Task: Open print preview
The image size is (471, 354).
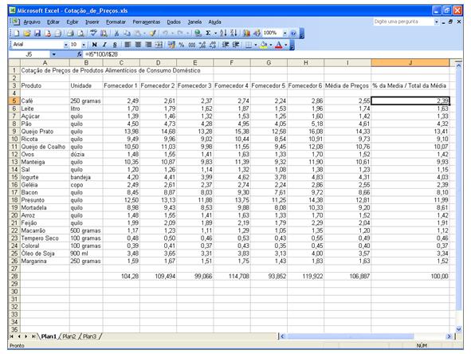Action: tap(80, 33)
